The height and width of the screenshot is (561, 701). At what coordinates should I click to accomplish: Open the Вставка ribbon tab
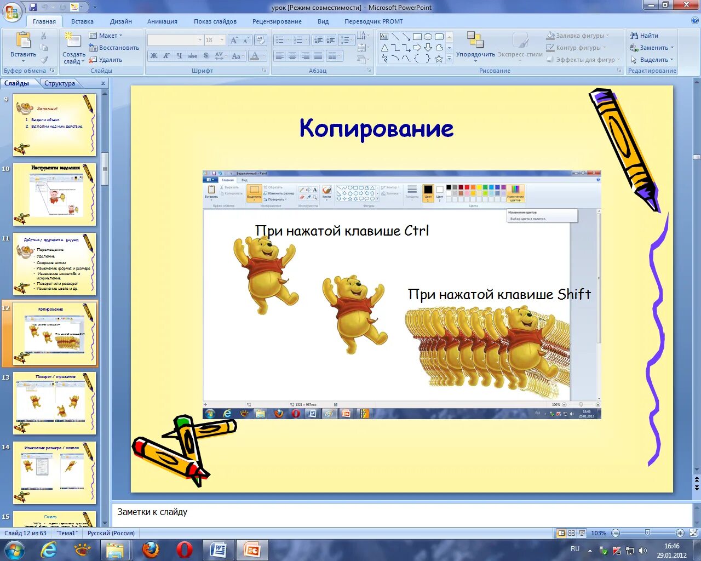coord(82,21)
